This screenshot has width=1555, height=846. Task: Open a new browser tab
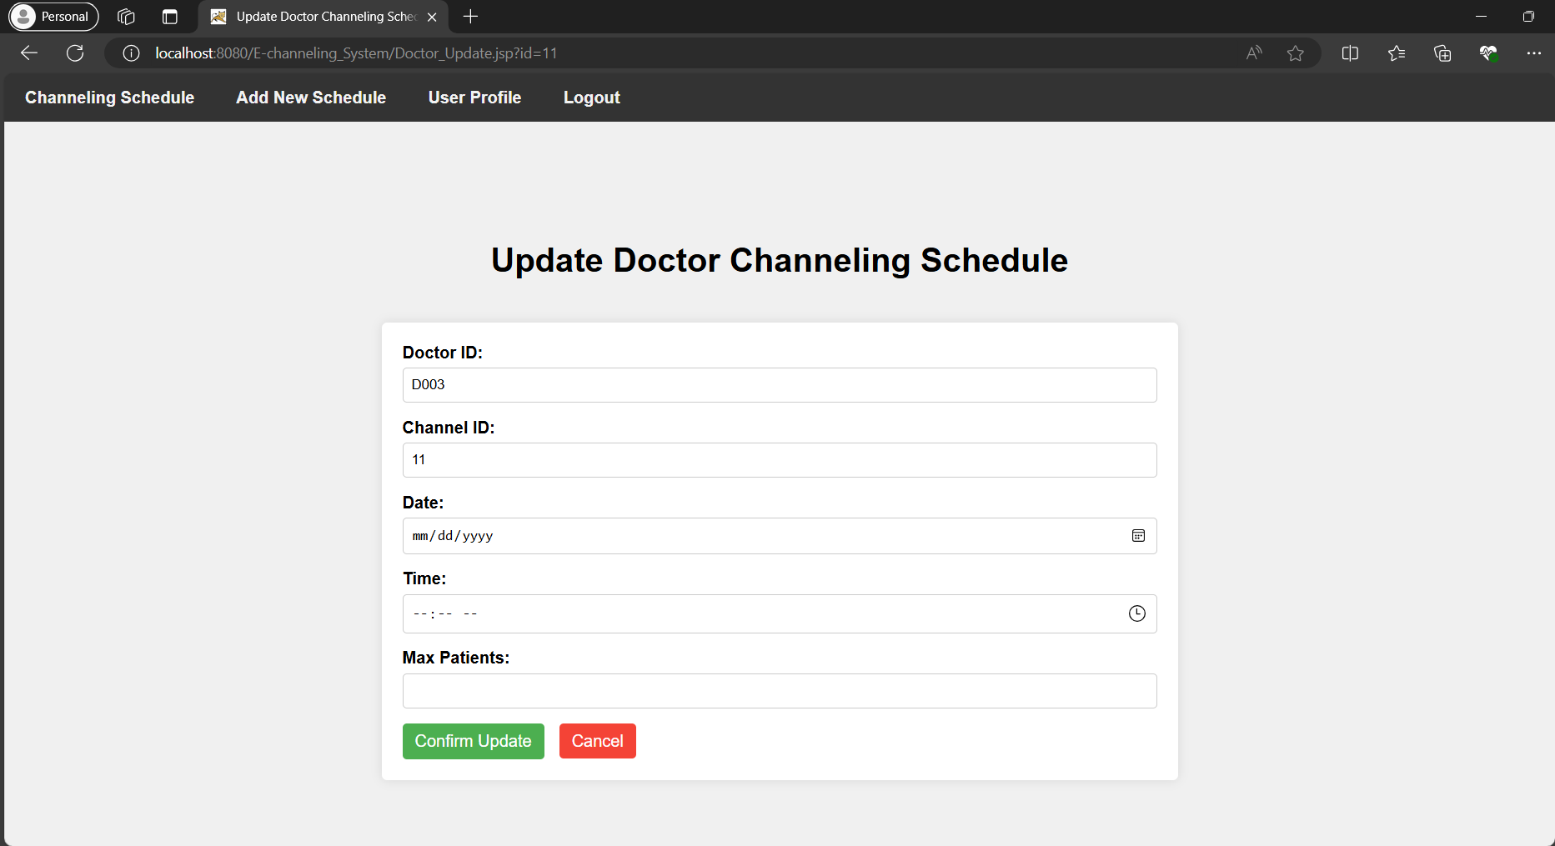pos(470,17)
